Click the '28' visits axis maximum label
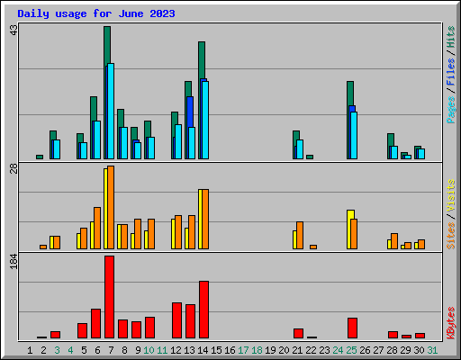 (x=14, y=169)
